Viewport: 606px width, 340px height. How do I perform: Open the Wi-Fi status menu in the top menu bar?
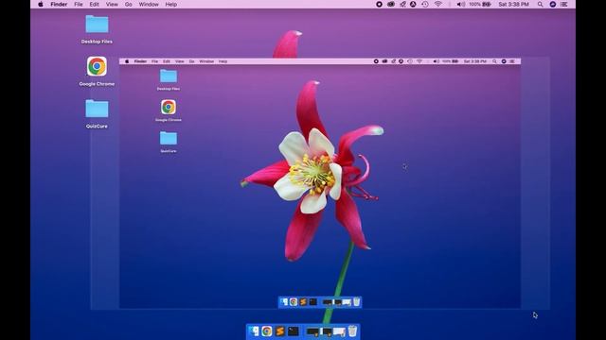point(437,4)
